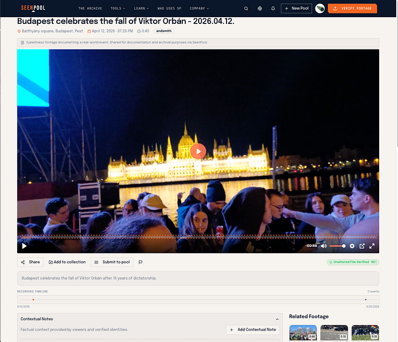Flag this footage with the flag icon
The width and height of the screenshot is (398, 342).
tap(141, 262)
